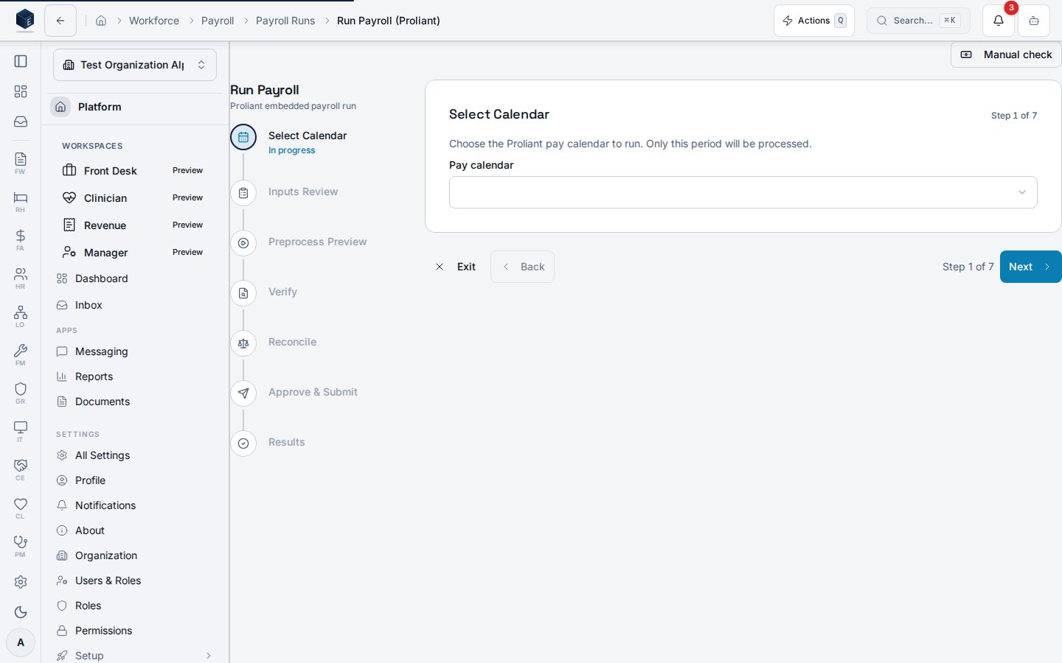Viewport: 1062px width, 663px height.
Task: Open the CE handshake module icon
Action: tap(21, 469)
